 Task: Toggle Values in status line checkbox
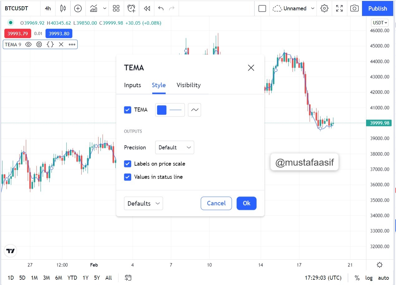click(x=128, y=177)
